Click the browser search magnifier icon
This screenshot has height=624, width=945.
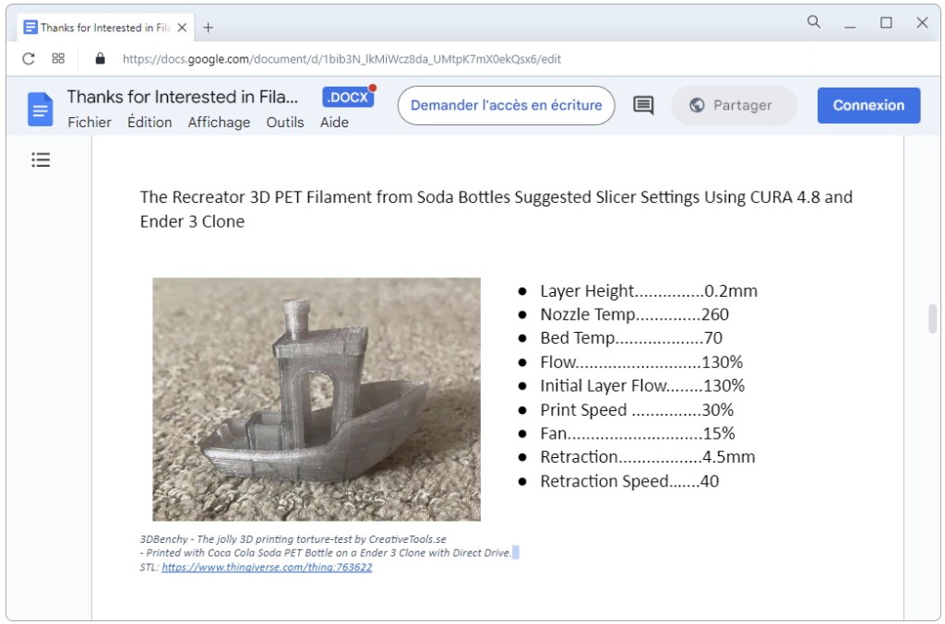(813, 22)
